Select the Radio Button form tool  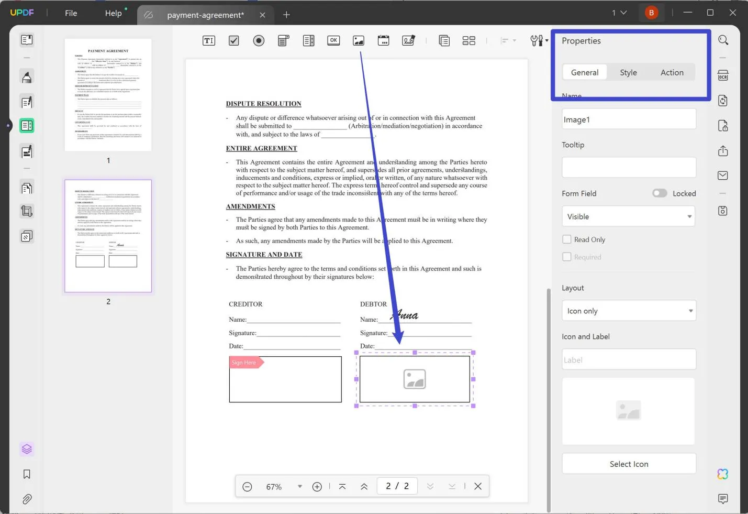click(259, 40)
